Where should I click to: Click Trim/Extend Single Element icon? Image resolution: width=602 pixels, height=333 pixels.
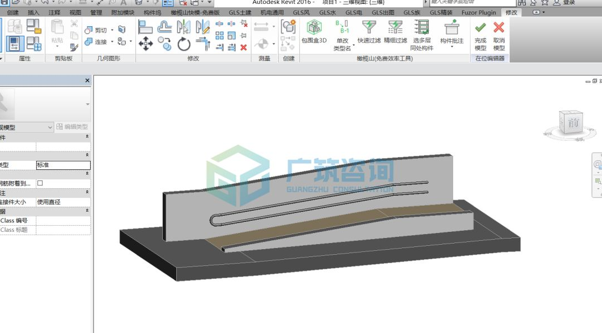click(220, 47)
